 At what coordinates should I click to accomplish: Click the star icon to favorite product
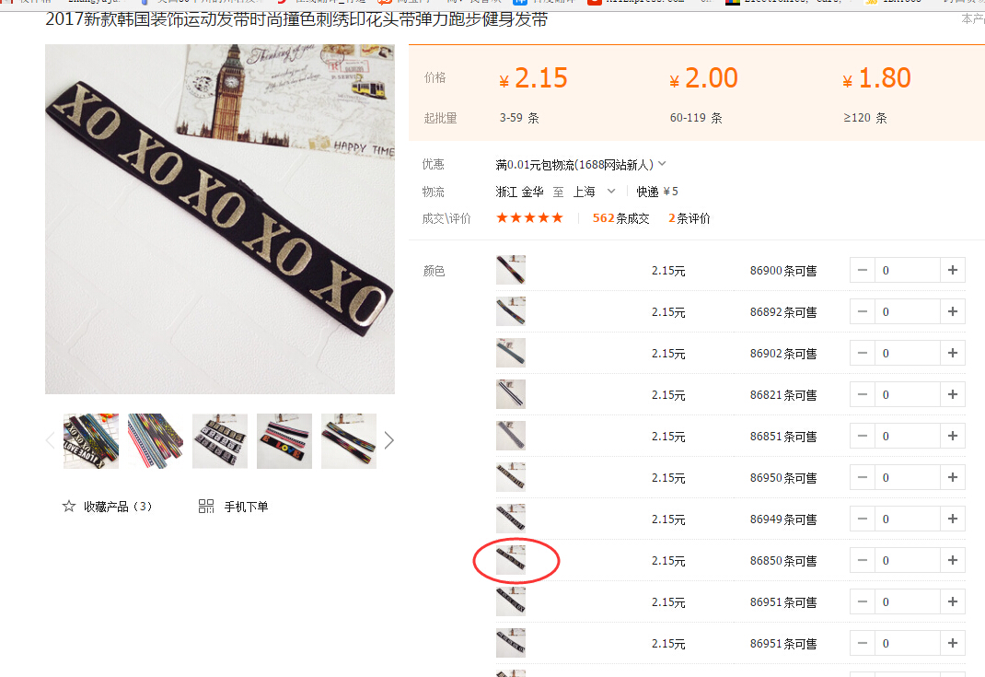(69, 507)
